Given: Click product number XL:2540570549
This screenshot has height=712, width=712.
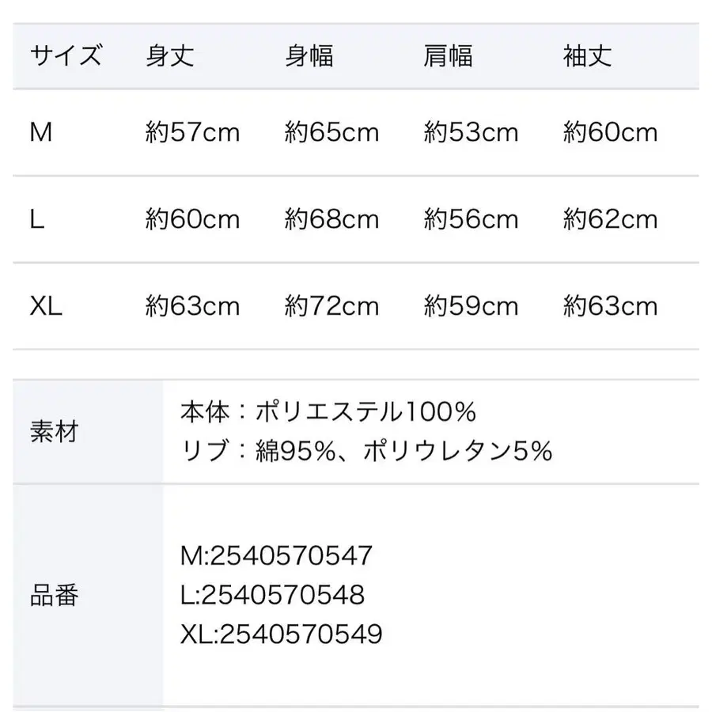Looking at the screenshot, I should point(282,633).
